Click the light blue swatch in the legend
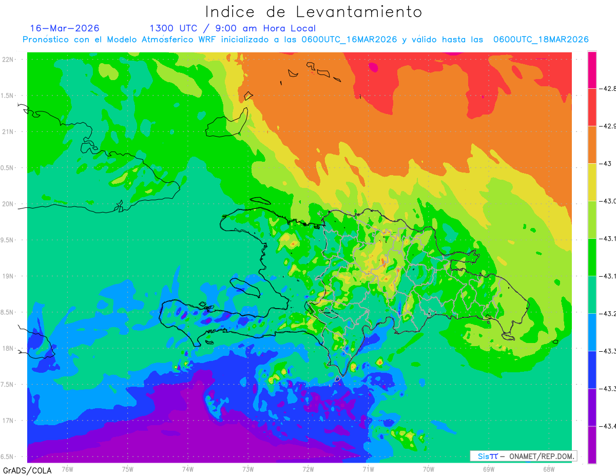The image size is (616, 476). 592,332
